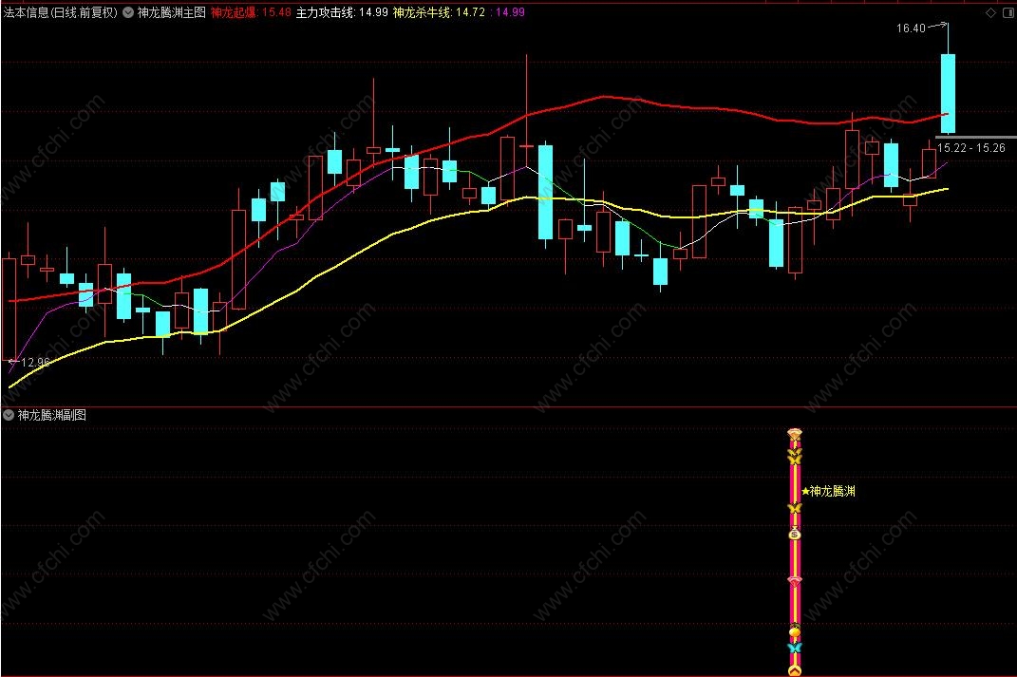Image resolution: width=1017 pixels, height=677 pixels.
Task: Click the 15.22 - 15.26 gap price label
Action: pos(971,148)
